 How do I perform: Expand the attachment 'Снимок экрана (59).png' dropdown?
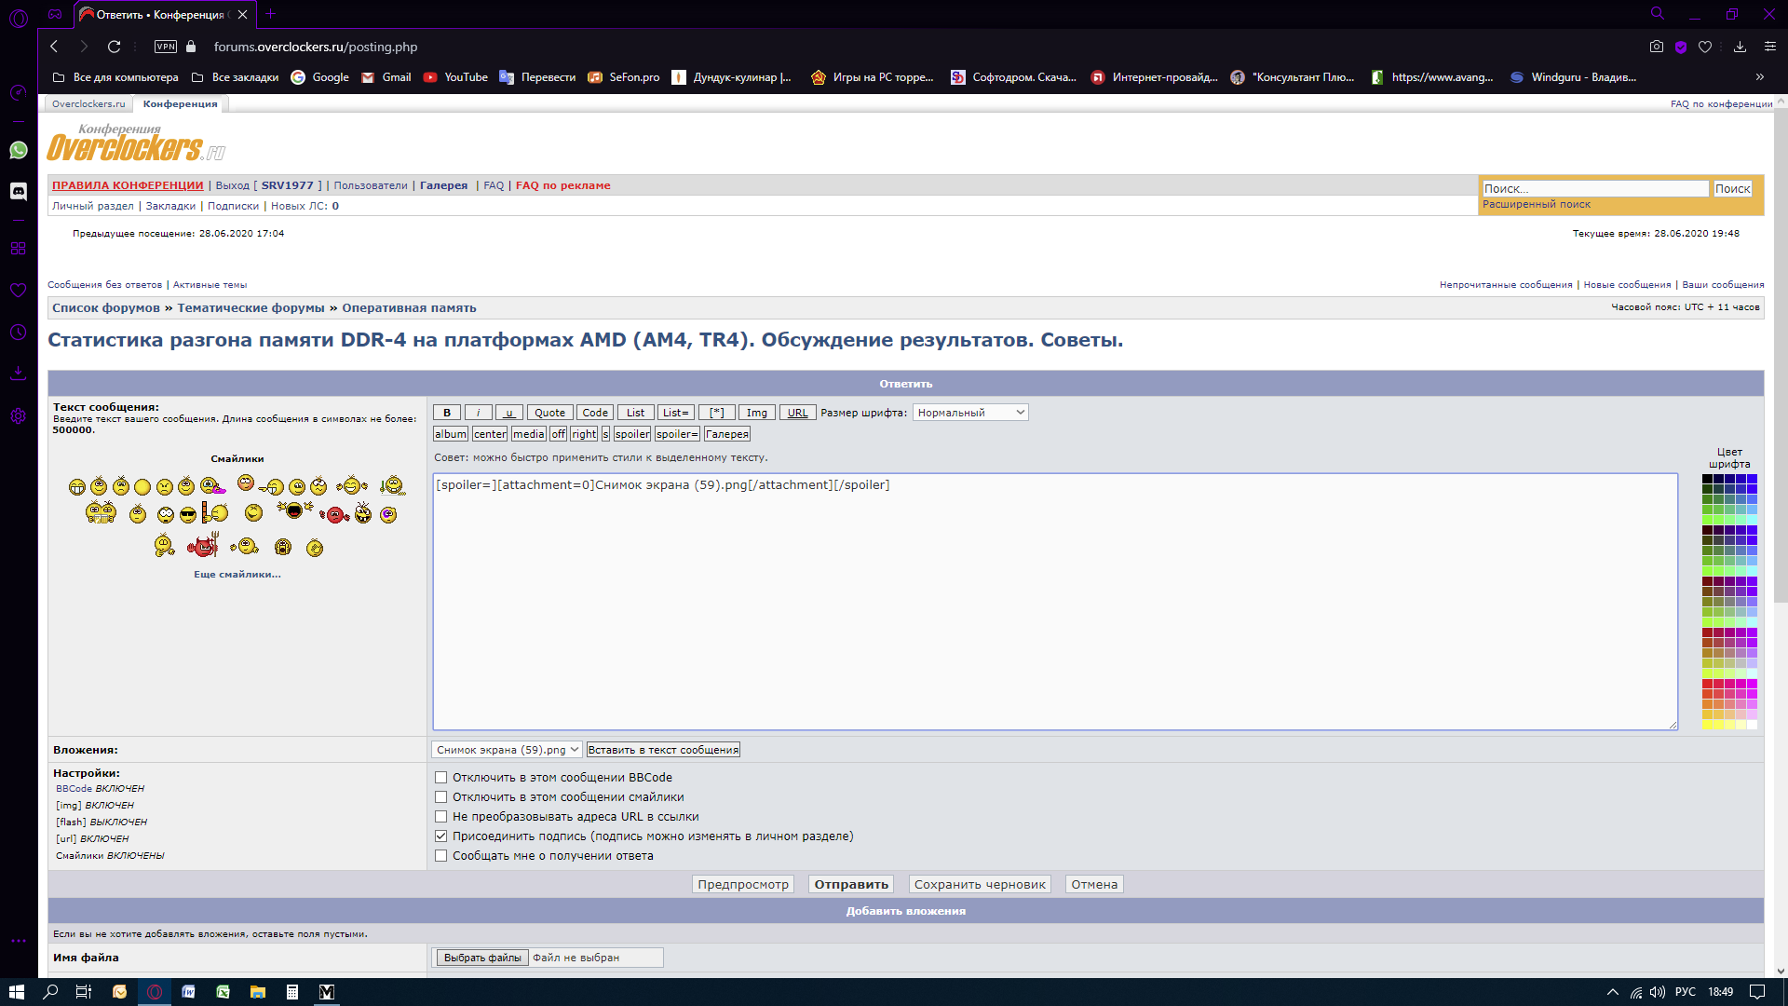[508, 750]
